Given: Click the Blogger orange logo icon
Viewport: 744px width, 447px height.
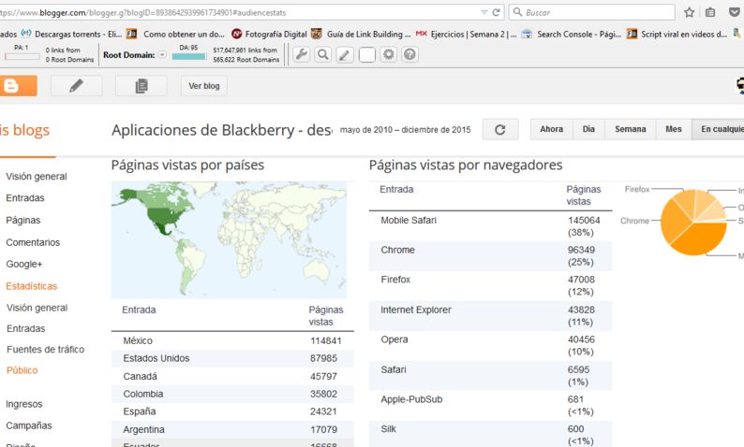Looking at the screenshot, I should click(18, 86).
